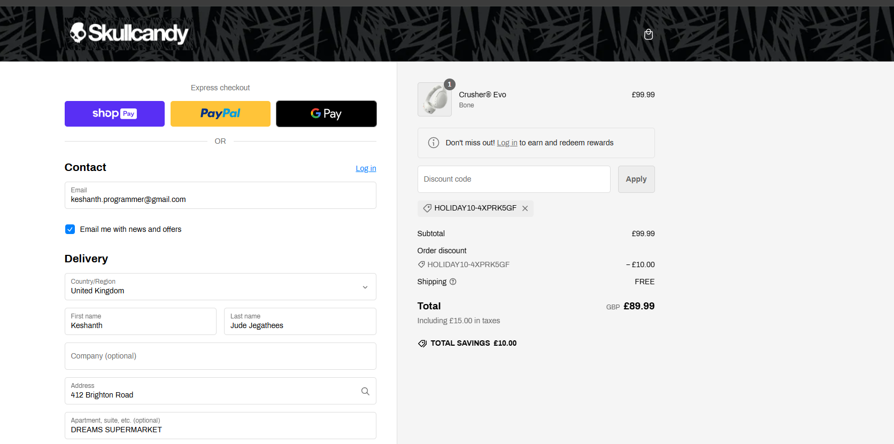Image resolution: width=894 pixels, height=444 pixels.
Task: Click the First name field
Action: pyautogui.click(x=141, y=322)
